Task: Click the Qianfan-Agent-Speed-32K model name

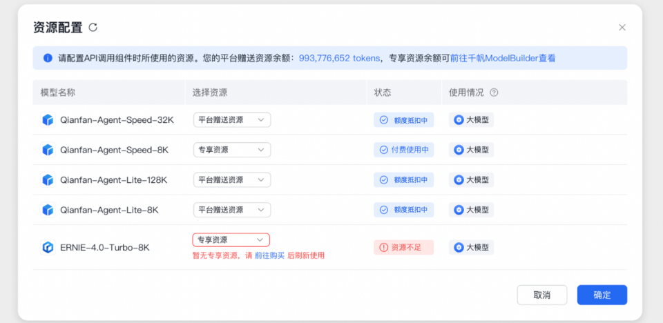Action: (x=117, y=120)
